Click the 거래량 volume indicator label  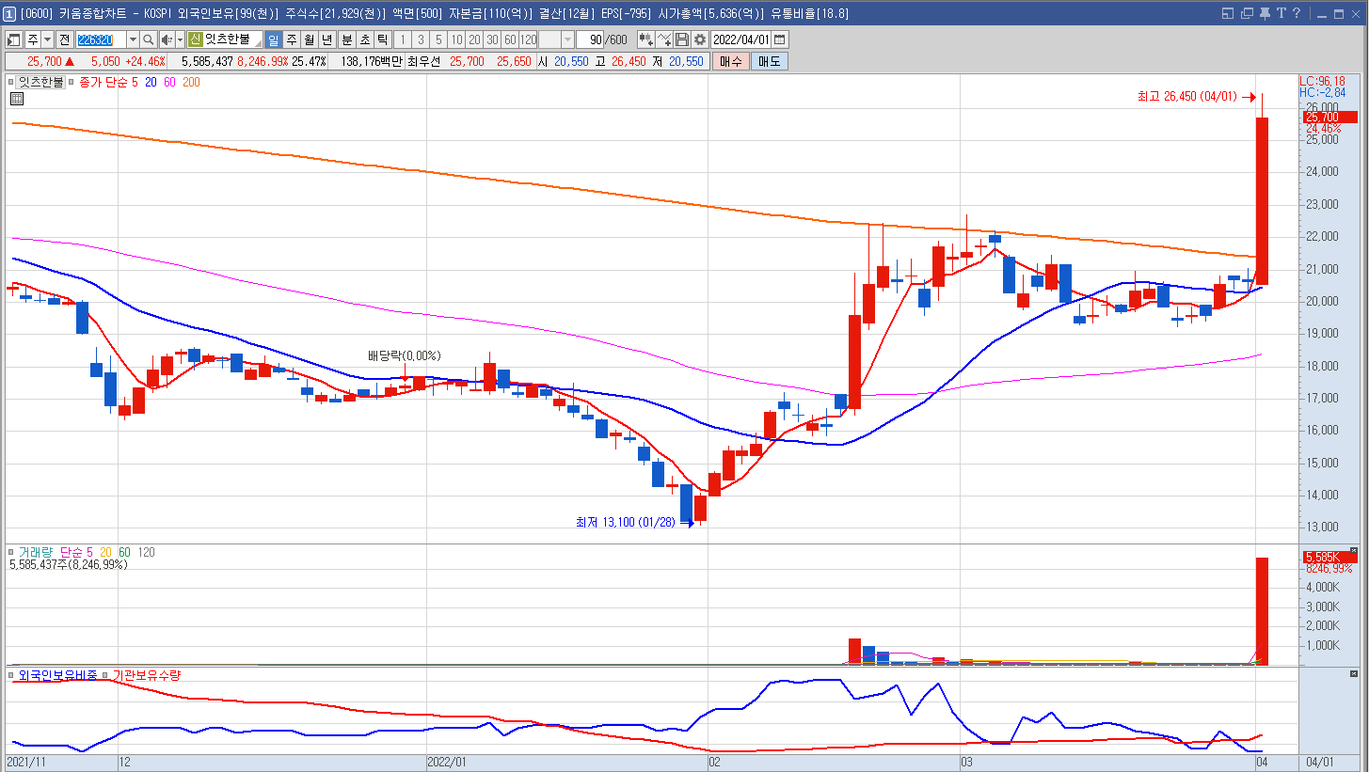click(38, 552)
